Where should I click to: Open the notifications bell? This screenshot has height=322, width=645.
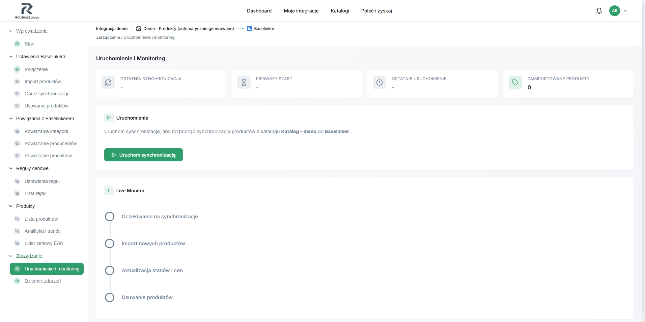click(599, 11)
